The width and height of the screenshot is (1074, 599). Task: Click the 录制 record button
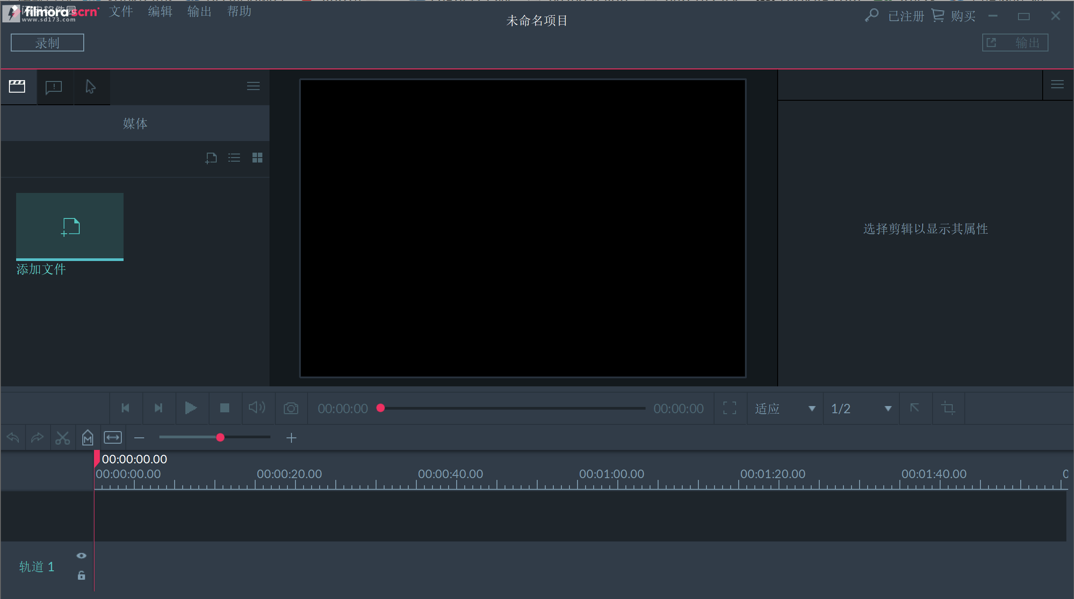click(47, 43)
